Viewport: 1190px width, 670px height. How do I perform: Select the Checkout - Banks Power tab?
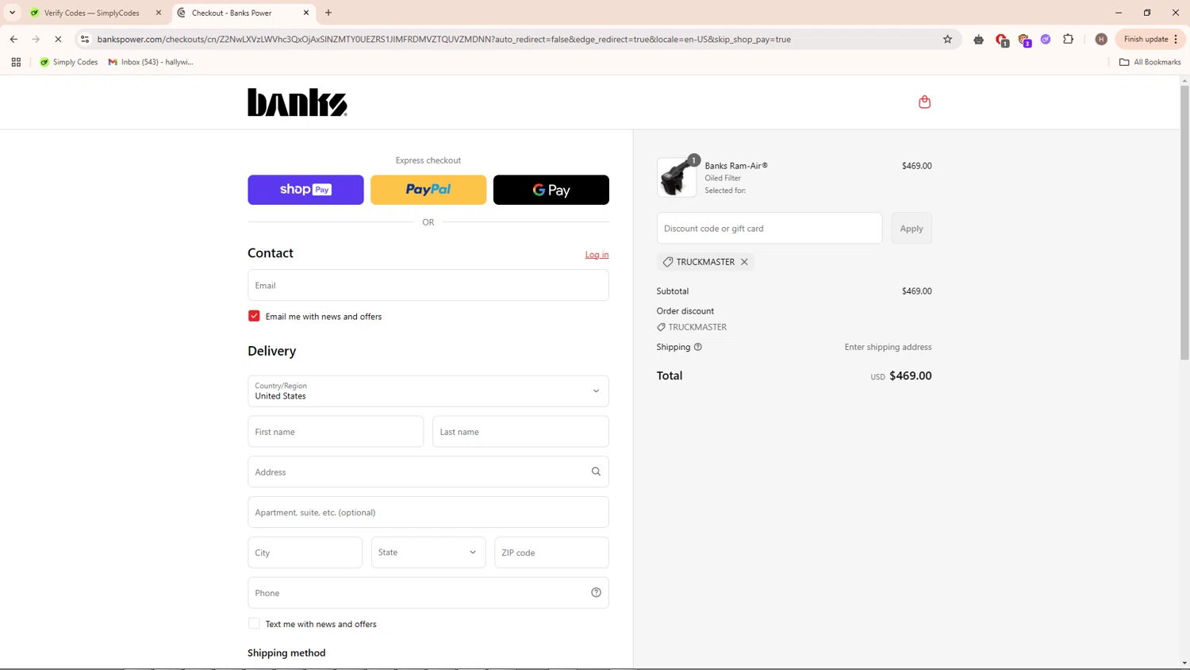click(x=242, y=13)
